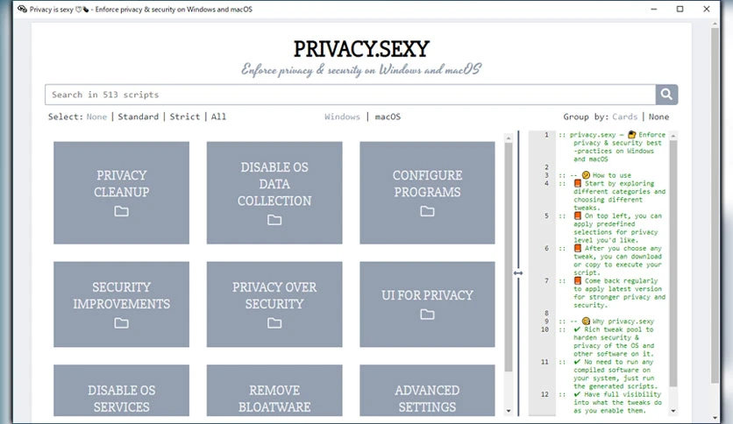The width and height of the screenshot is (733, 424).
Task: Open the Privacy Over Security folder icon
Action: click(x=274, y=322)
